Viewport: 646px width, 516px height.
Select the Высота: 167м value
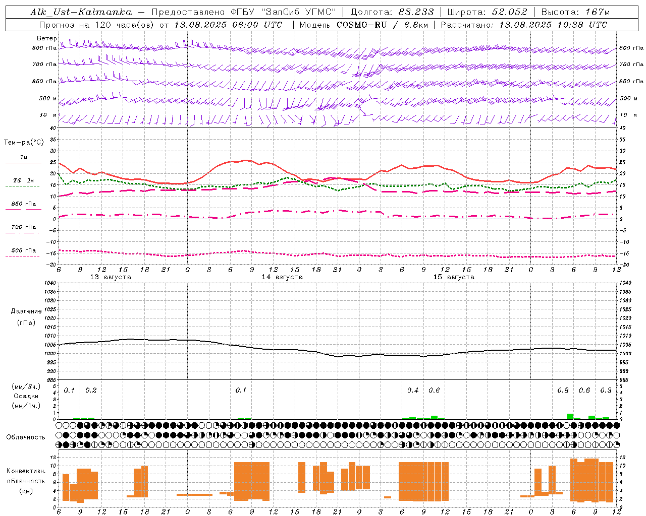(575, 12)
